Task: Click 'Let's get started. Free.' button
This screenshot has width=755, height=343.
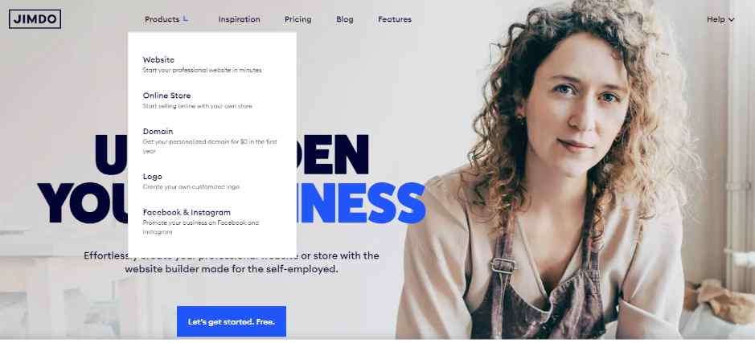Action: [232, 321]
